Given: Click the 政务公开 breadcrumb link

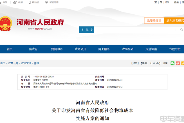Looking at the screenshot, I should pos(13,63).
